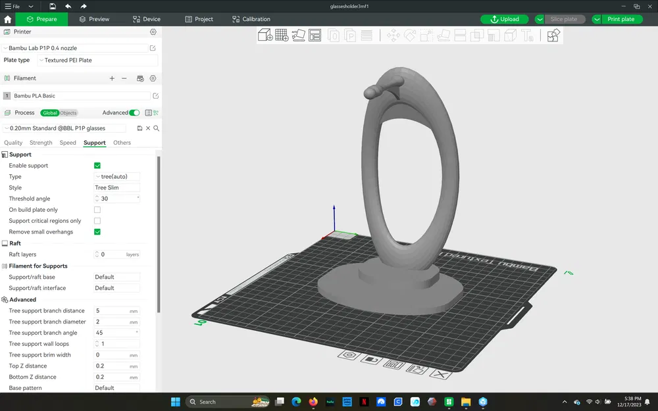Switch to the Strength settings tab
This screenshot has height=411, width=658.
(x=41, y=143)
